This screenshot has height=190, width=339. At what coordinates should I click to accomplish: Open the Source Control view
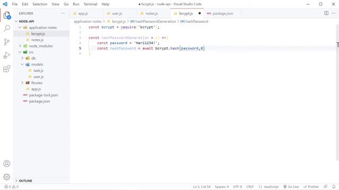7,42
